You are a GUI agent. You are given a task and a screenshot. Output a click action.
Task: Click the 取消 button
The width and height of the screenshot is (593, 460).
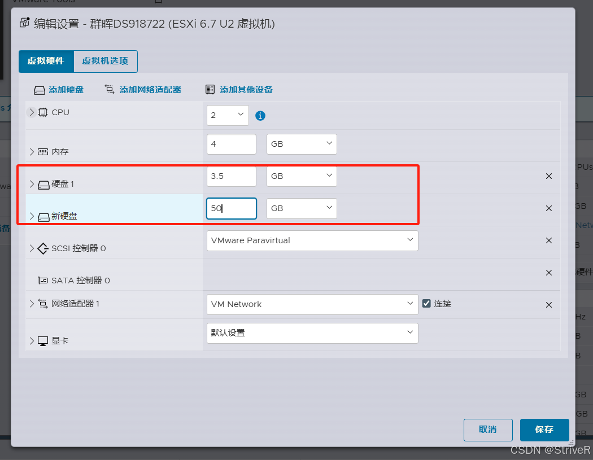[488, 430]
